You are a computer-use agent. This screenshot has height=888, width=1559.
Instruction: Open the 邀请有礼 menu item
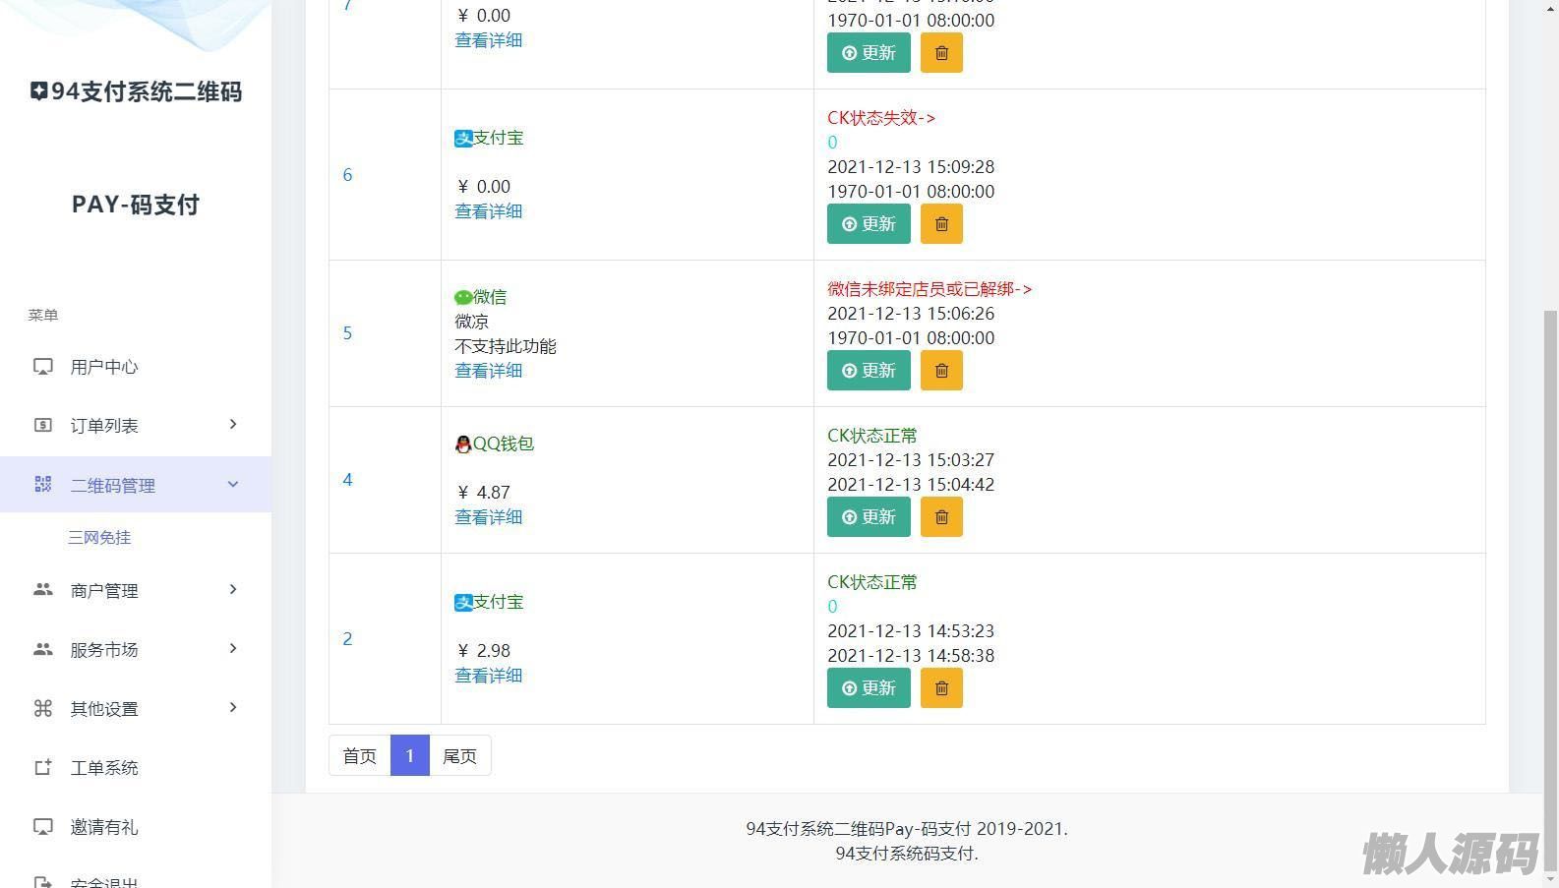coord(104,827)
